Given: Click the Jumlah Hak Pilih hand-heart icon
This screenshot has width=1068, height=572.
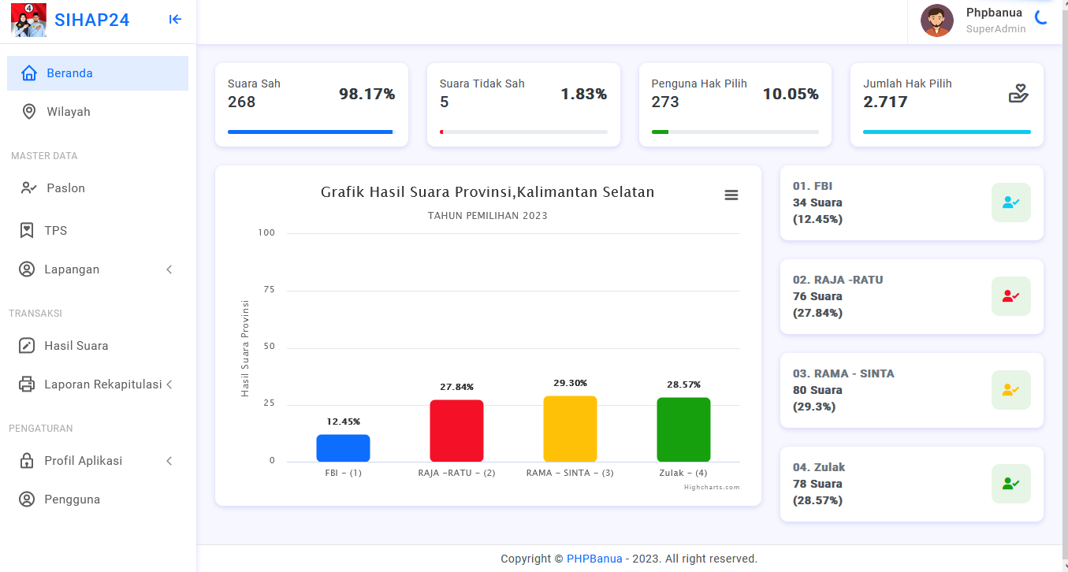Looking at the screenshot, I should (x=1018, y=94).
